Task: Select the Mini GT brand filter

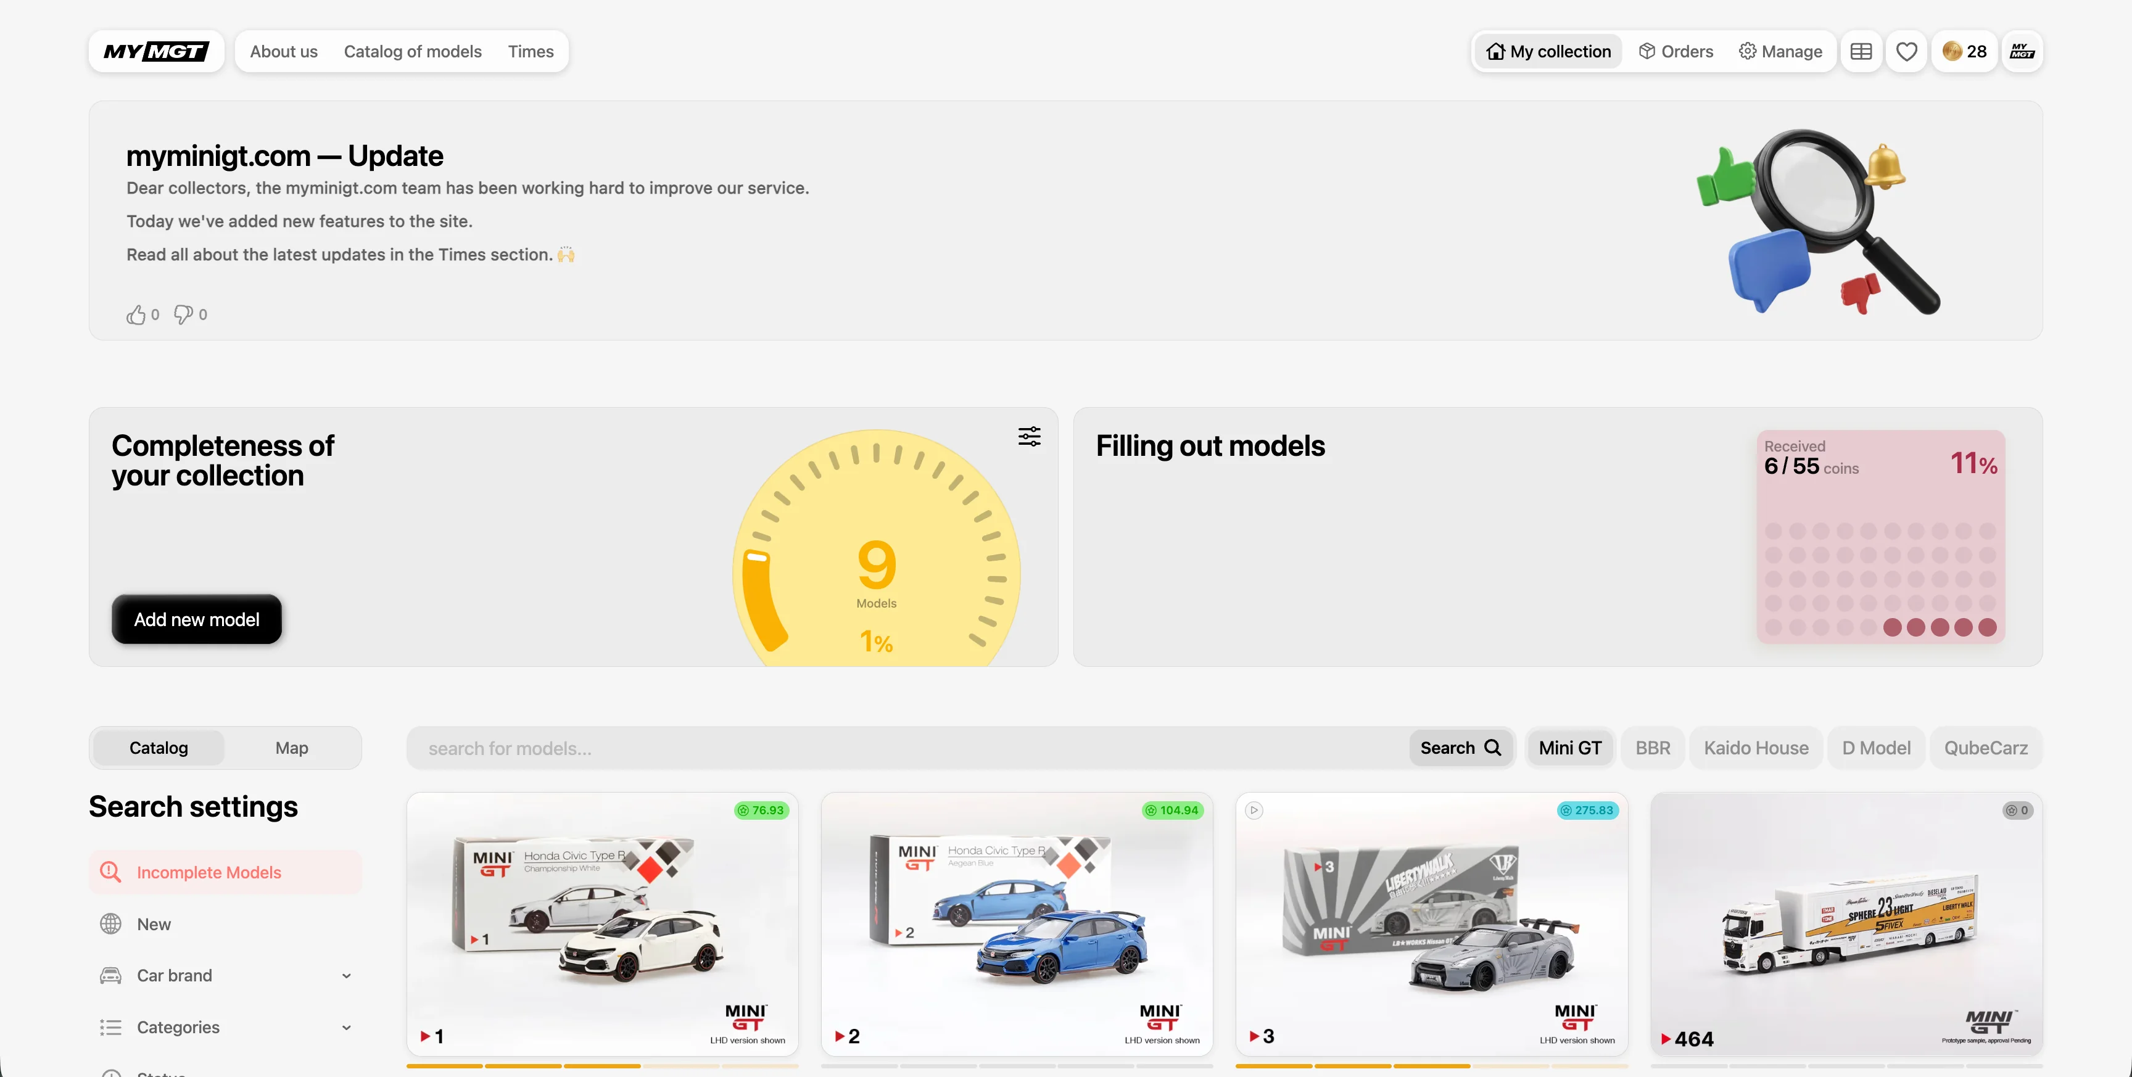Action: [1570, 748]
